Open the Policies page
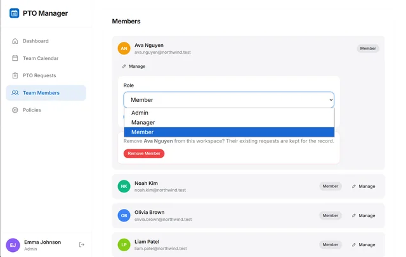Screen dimensions: 406x257 coord(46,110)
